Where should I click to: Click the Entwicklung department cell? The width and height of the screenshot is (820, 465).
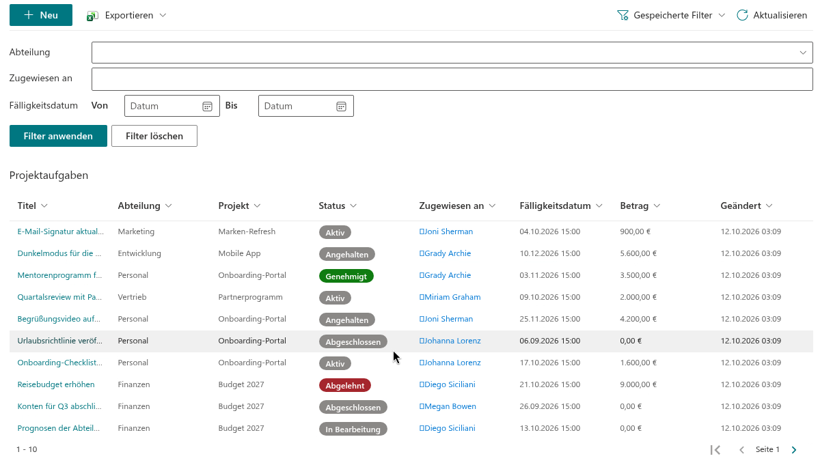tap(139, 253)
